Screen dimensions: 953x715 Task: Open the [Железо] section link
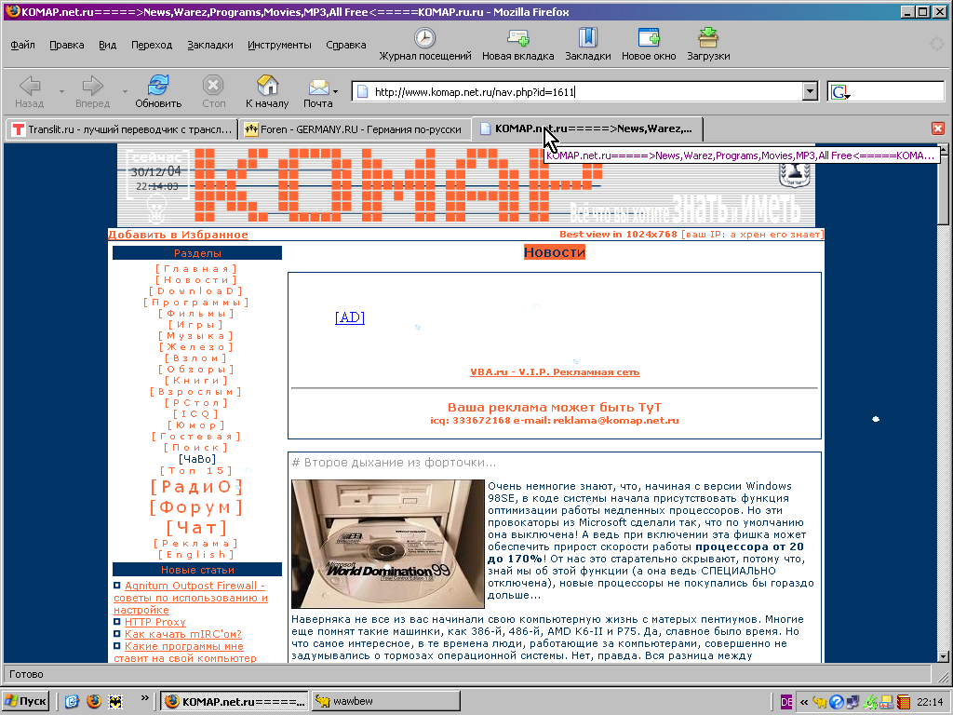(x=195, y=347)
